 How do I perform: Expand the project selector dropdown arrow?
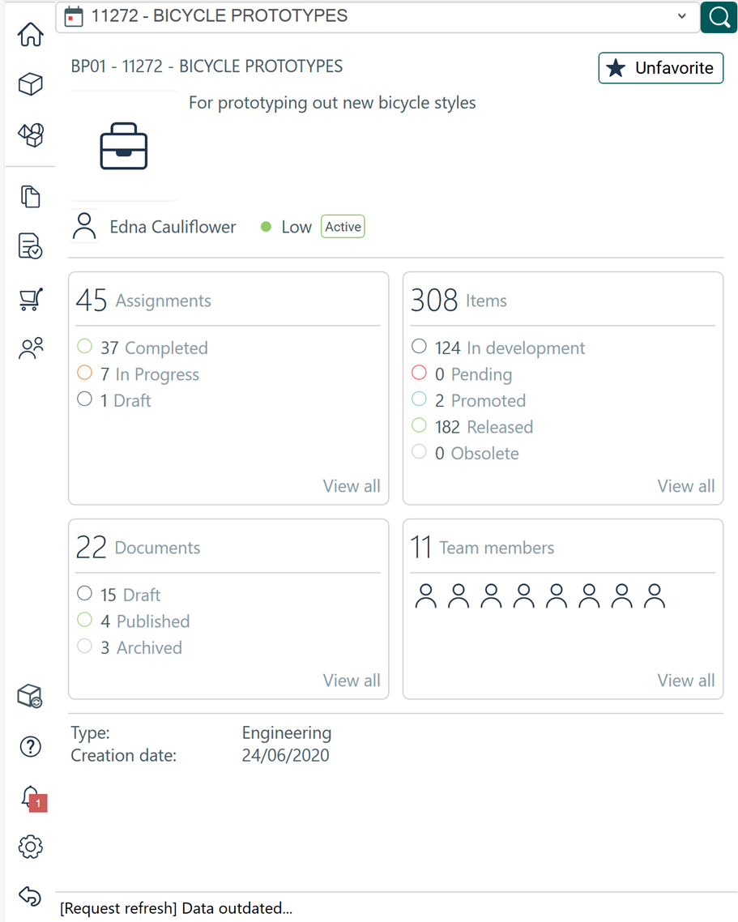point(682,16)
